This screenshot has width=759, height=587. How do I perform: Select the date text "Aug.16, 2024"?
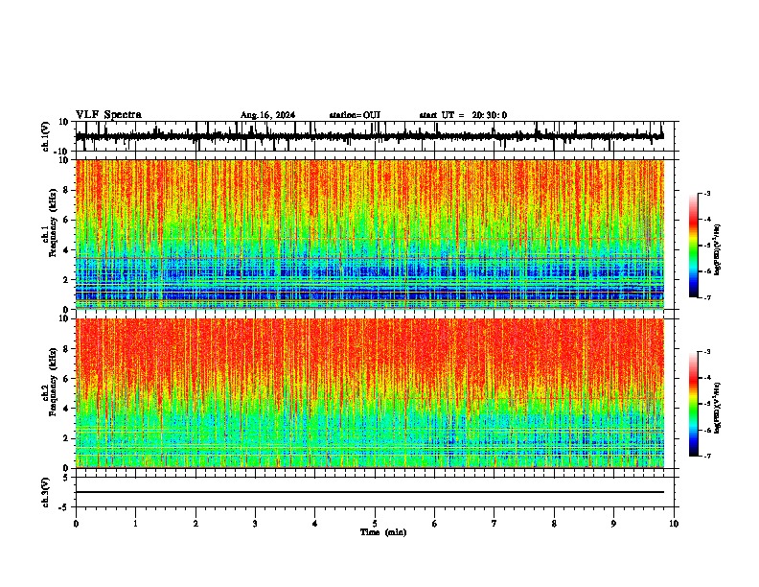[267, 115]
